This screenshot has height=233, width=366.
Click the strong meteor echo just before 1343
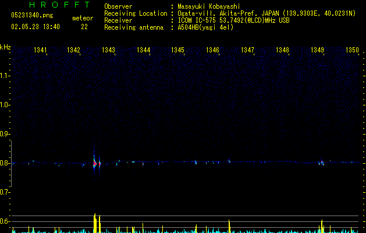(94, 163)
